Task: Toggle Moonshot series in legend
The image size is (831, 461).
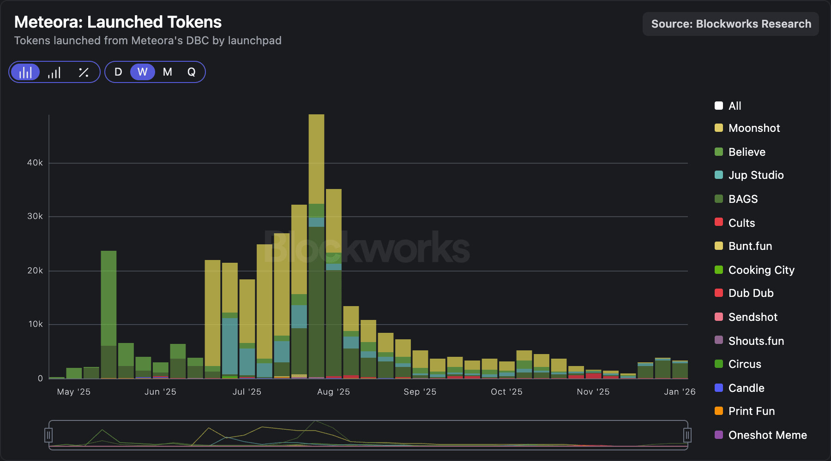Action: (753, 128)
